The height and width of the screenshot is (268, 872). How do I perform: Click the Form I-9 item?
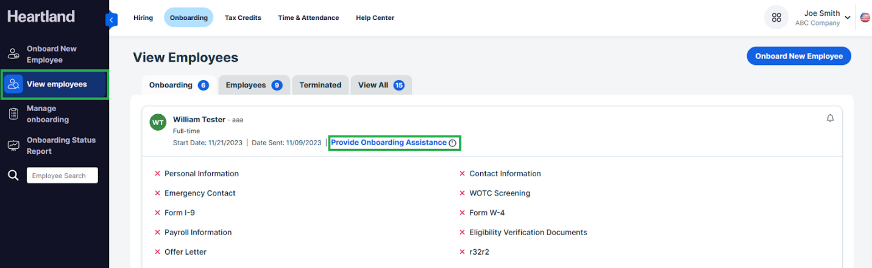(180, 213)
